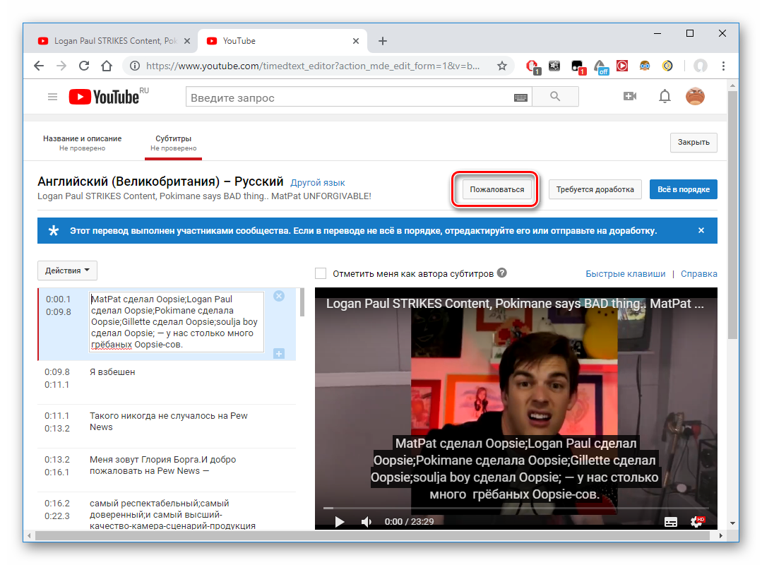The height and width of the screenshot is (565, 762).
Task: Switch to 'Название и описание' tab
Action: point(82,143)
